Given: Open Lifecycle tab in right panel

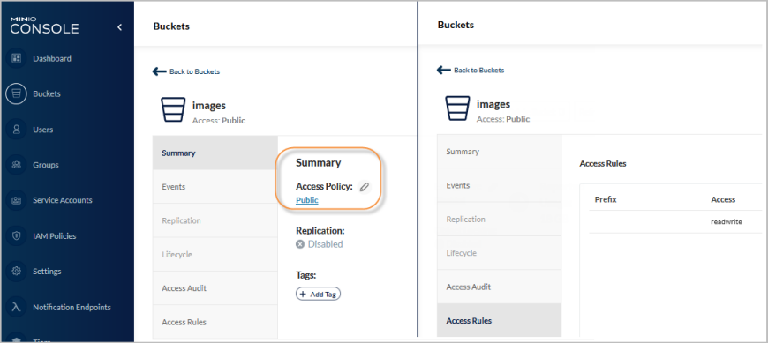Looking at the screenshot, I should pyautogui.click(x=499, y=253).
